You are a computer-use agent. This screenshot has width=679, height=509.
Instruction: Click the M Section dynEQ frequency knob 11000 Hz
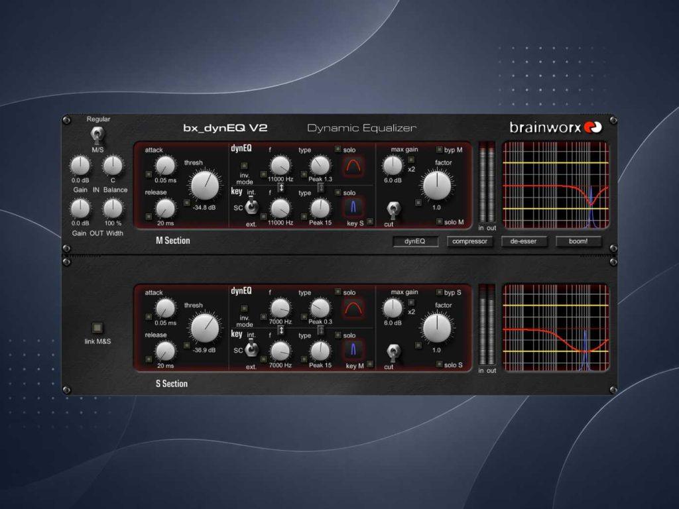280,166
